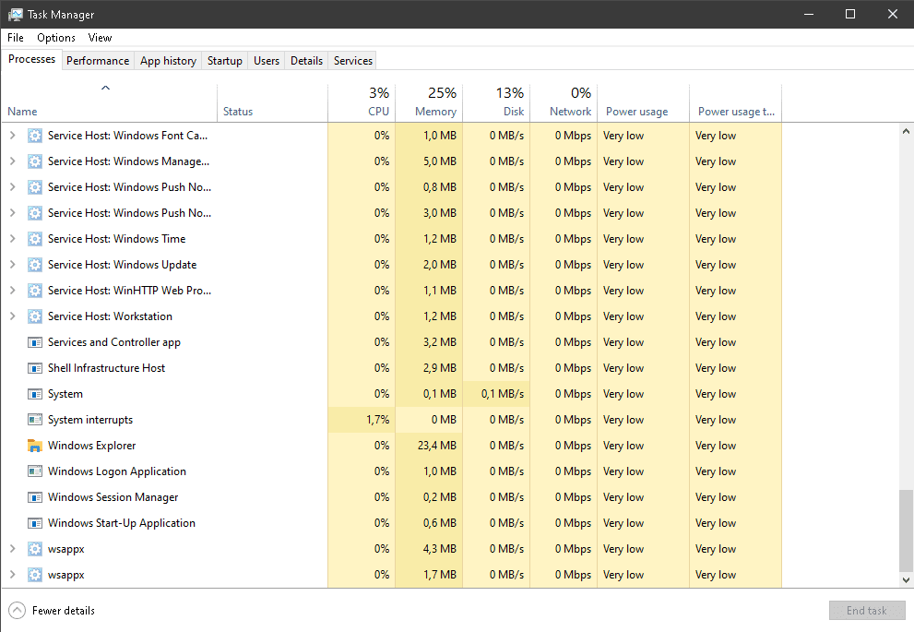Click the System interrupts icon
Image resolution: width=914 pixels, height=632 pixels.
[35, 420]
